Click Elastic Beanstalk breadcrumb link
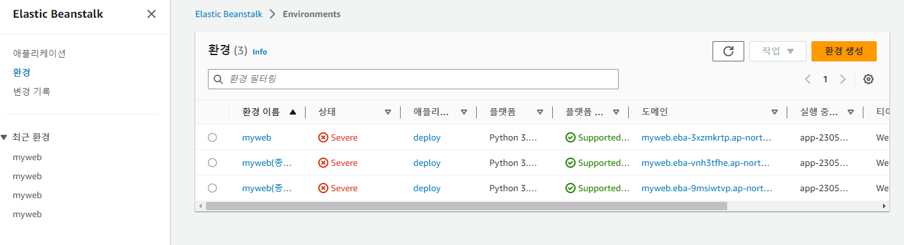904x245 pixels. 228,14
